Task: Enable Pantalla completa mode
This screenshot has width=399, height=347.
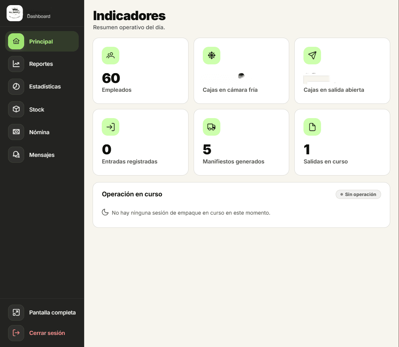Action: (x=42, y=312)
